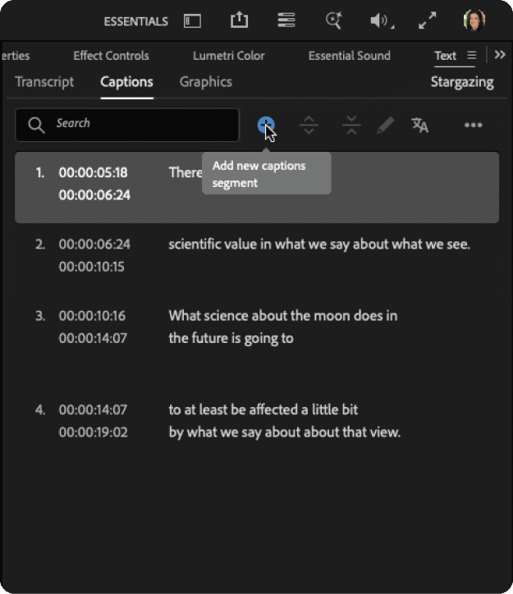
Task: Click end timecode 00:00:06:24 of caption 1
Action: pos(94,195)
